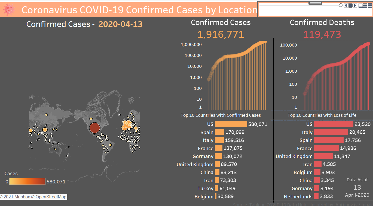Click the US value 580,071 label beside its bar
This screenshot has width=373, height=206.
pyautogui.click(x=258, y=124)
